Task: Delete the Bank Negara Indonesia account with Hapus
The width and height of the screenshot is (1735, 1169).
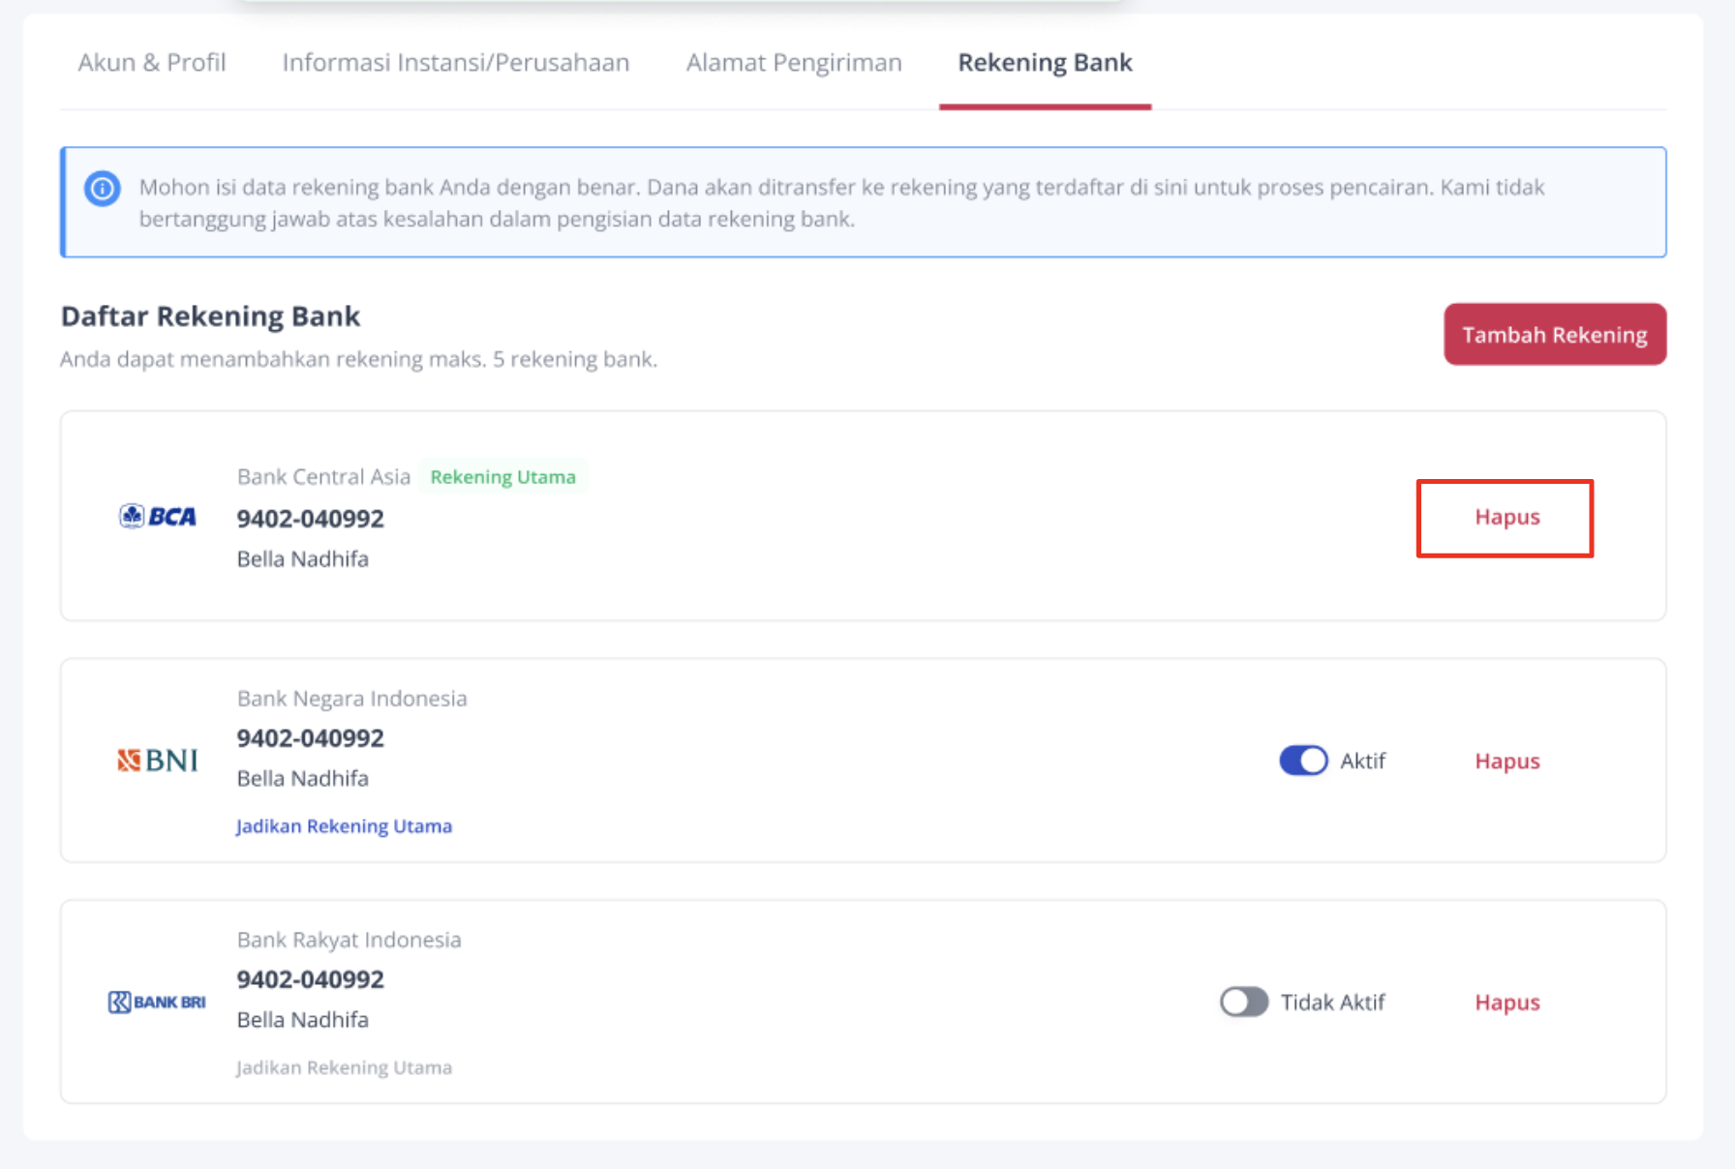Action: coord(1507,762)
